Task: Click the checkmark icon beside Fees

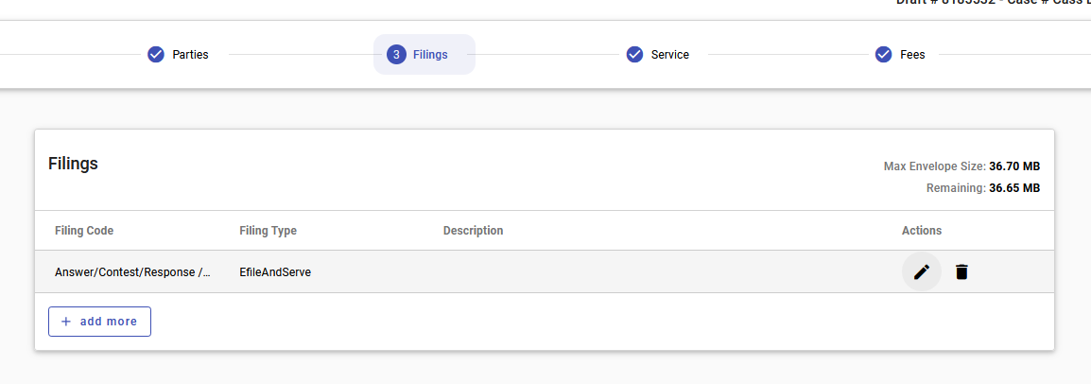Action: pos(884,55)
